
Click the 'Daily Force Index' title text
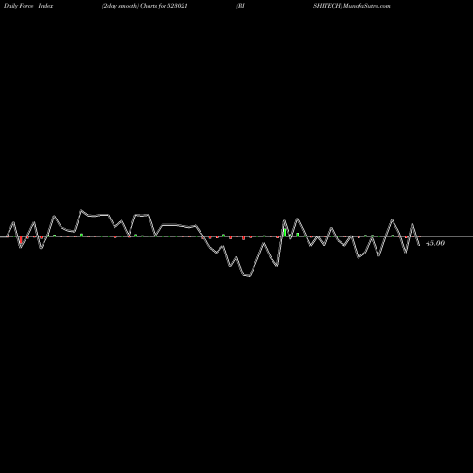(28, 6)
